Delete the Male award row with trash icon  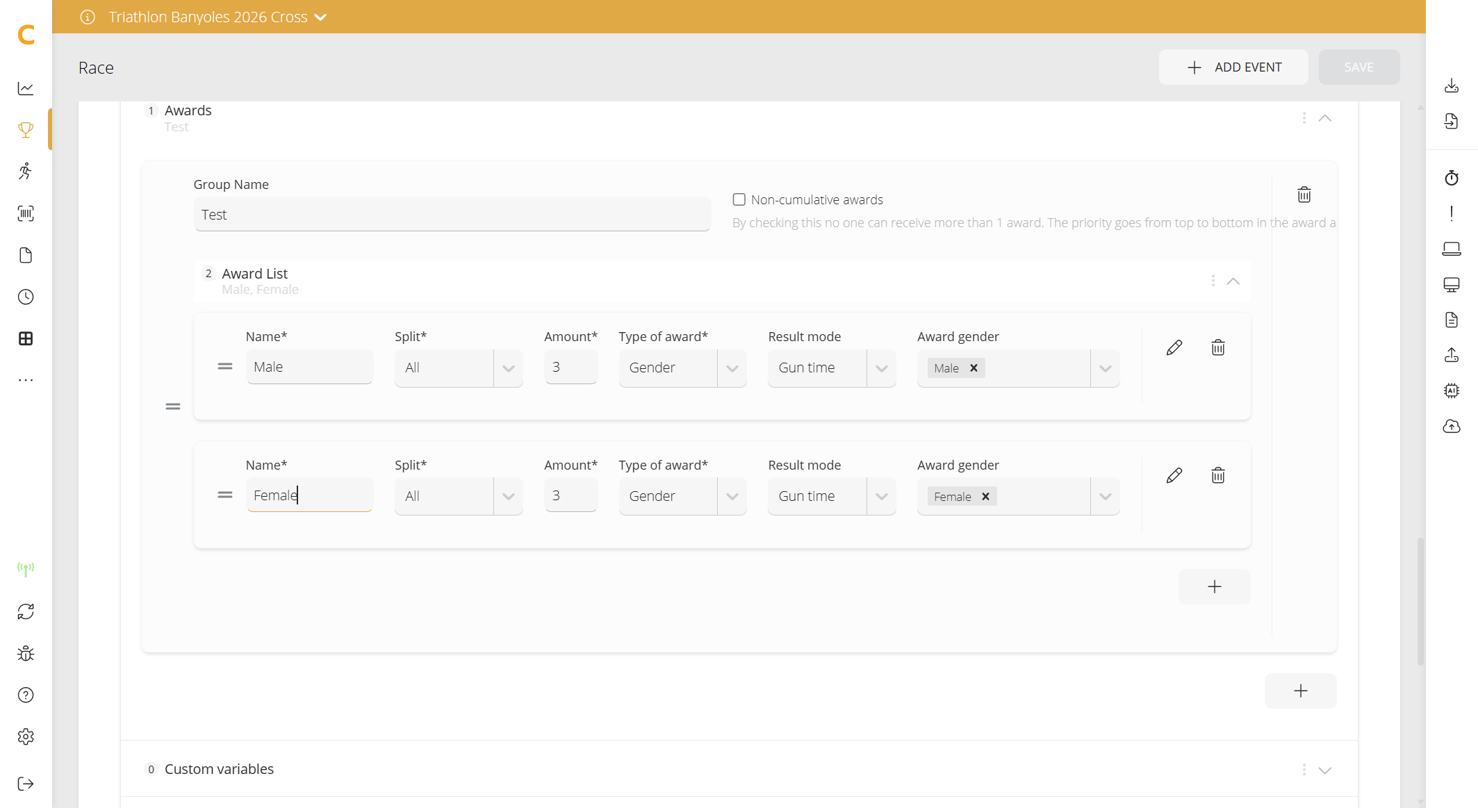1218,347
